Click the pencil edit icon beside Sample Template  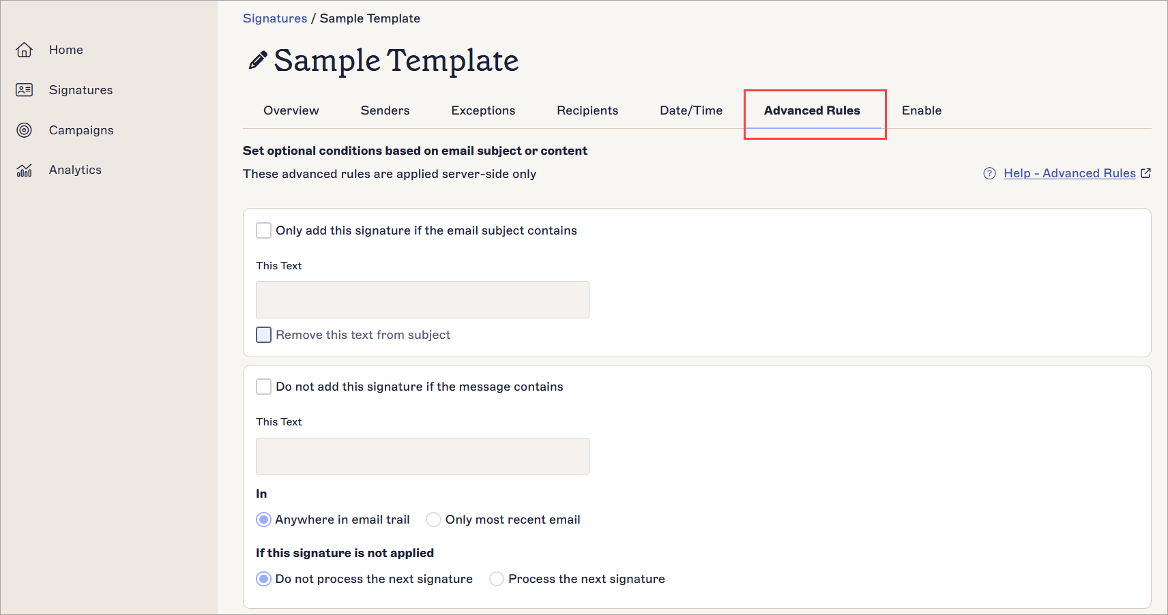pyautogui.click(x=257, y=61)
